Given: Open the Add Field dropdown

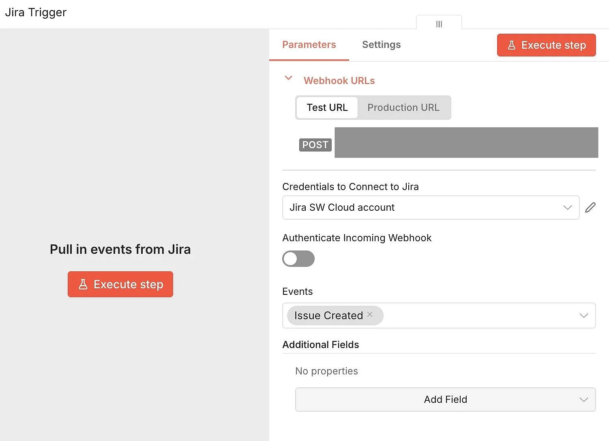Looking at the screenshot, I should click(x=445, y=400).
